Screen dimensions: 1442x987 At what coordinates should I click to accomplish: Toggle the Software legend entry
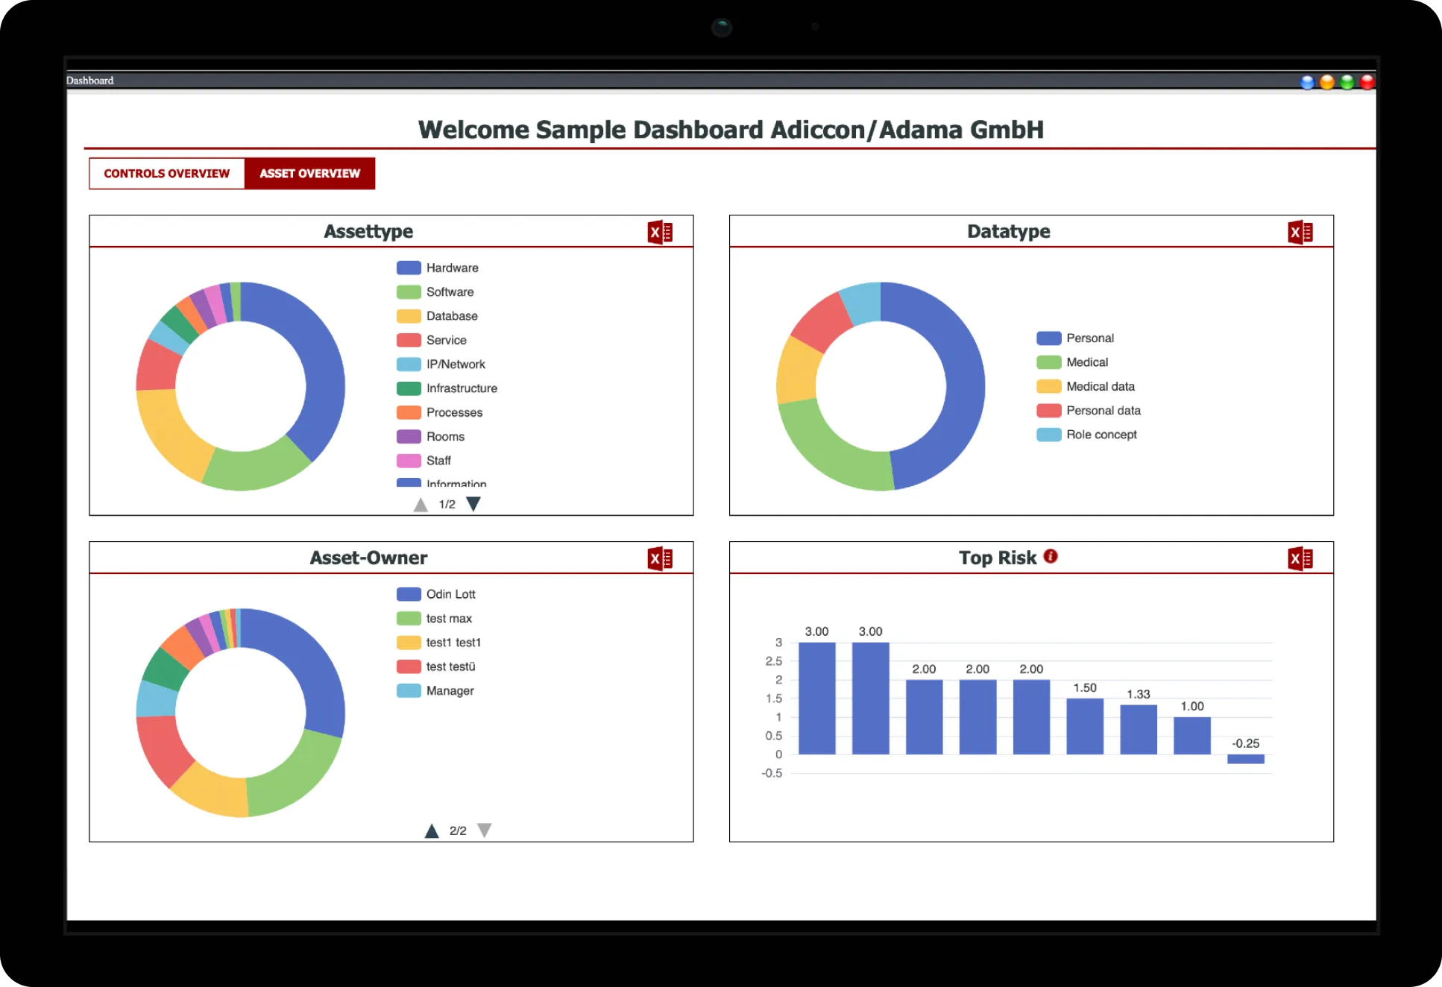click(435, 291)
